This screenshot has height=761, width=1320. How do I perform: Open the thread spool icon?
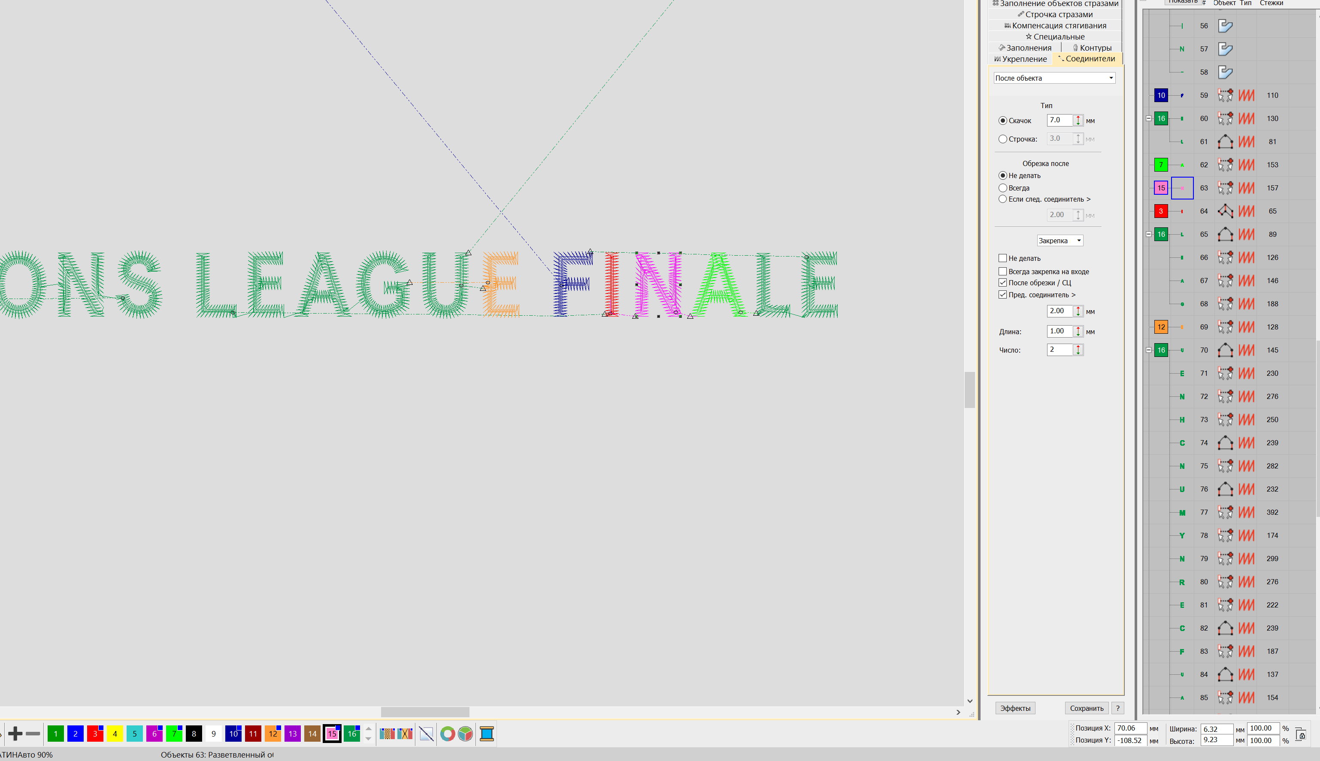coord(487,734)
